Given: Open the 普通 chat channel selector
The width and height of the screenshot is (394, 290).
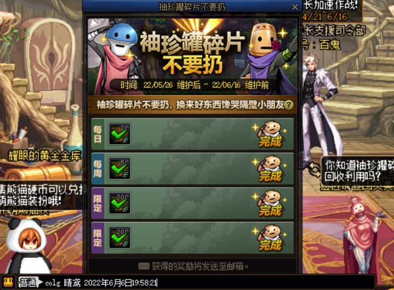Looking at the screenshot, I should point(29,283).
